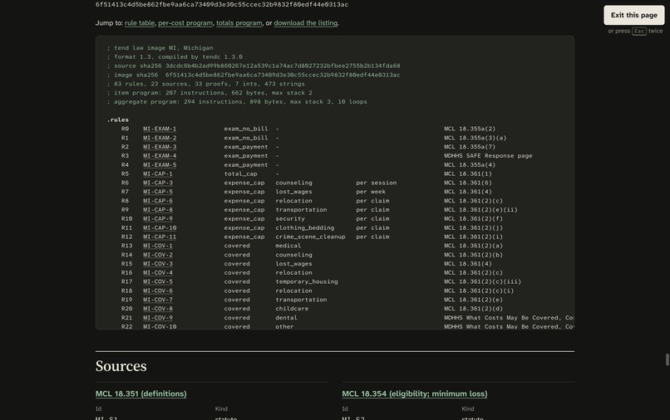
Task: Click citation MCL 18.361(2)(e)(ii)
Action: coord(480,209)
